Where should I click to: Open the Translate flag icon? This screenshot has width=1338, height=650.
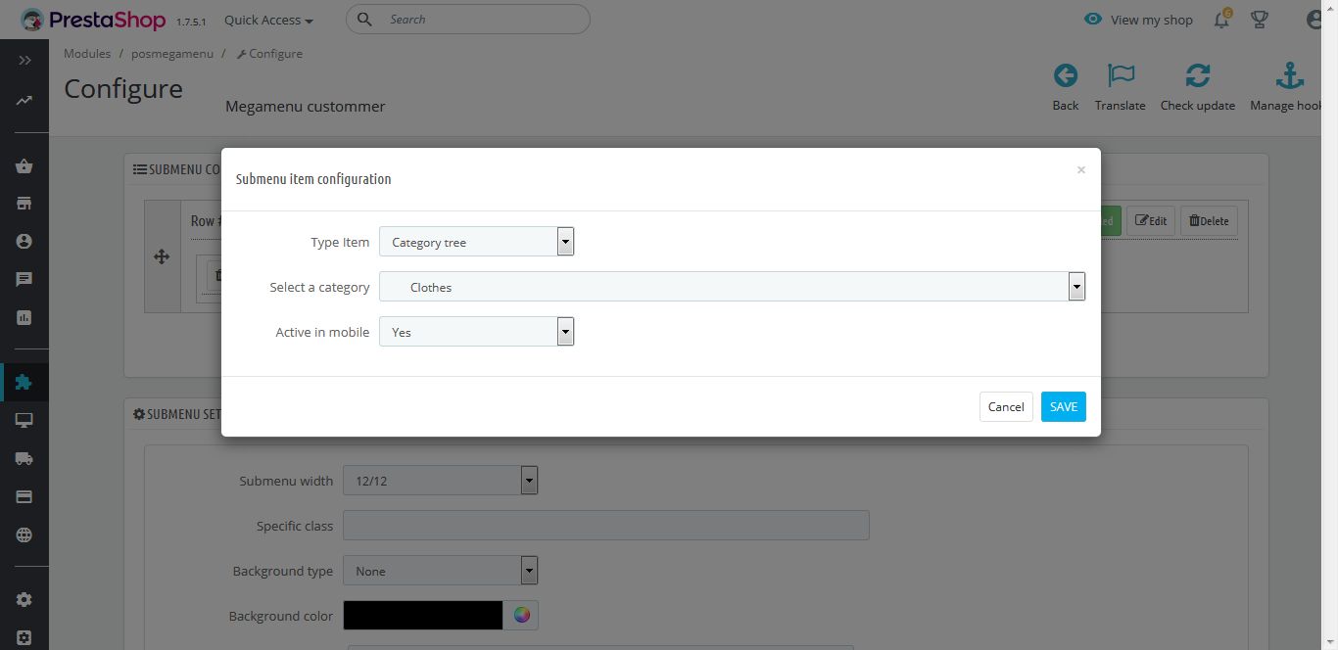pos(1120,76)
